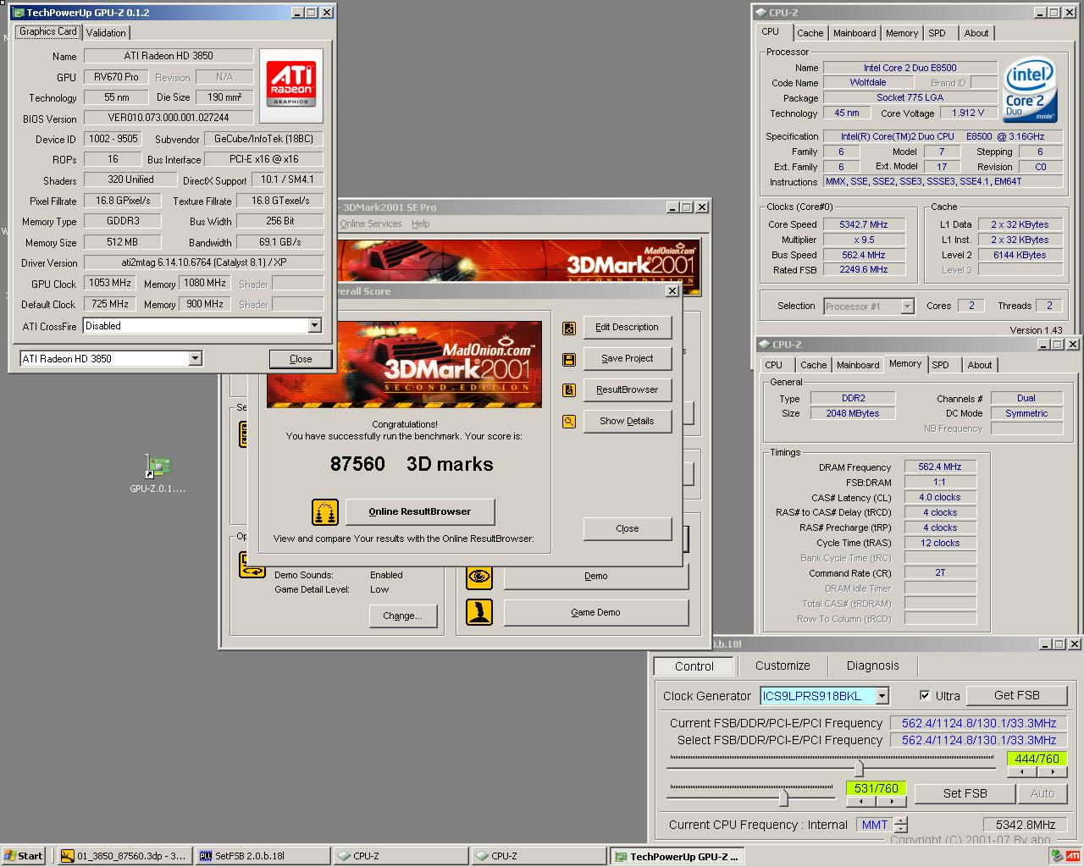The width and height of the screenshot is (1084, 867).
Task: Select the GPU-Z Graphics Card tab
Action: tap(48, 31)
